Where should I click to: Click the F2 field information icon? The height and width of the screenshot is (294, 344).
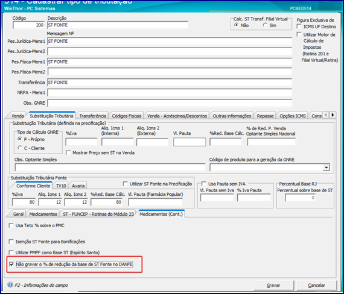click(10, 284)
